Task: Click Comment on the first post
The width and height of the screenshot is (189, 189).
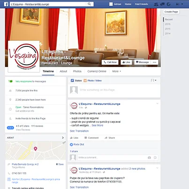Action: [x=91, y=138]
